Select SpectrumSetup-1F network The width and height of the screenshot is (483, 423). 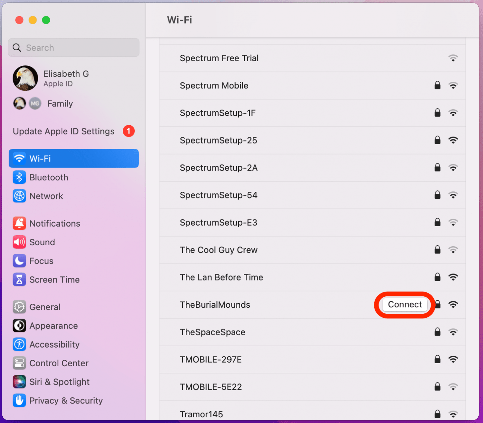click(x=312, y=113)
